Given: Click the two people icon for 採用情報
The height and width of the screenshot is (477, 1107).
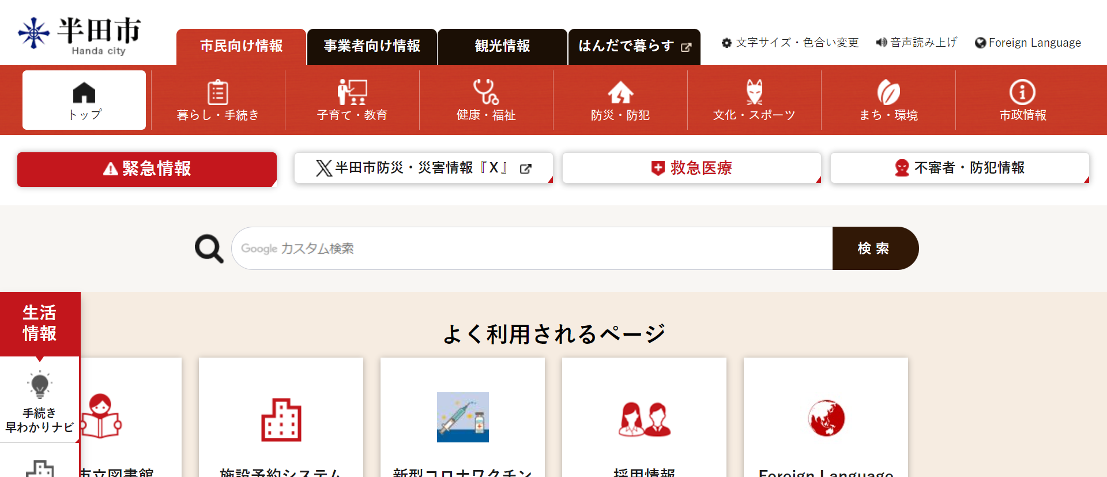Looking at the screenshot, I should [645, 419].
